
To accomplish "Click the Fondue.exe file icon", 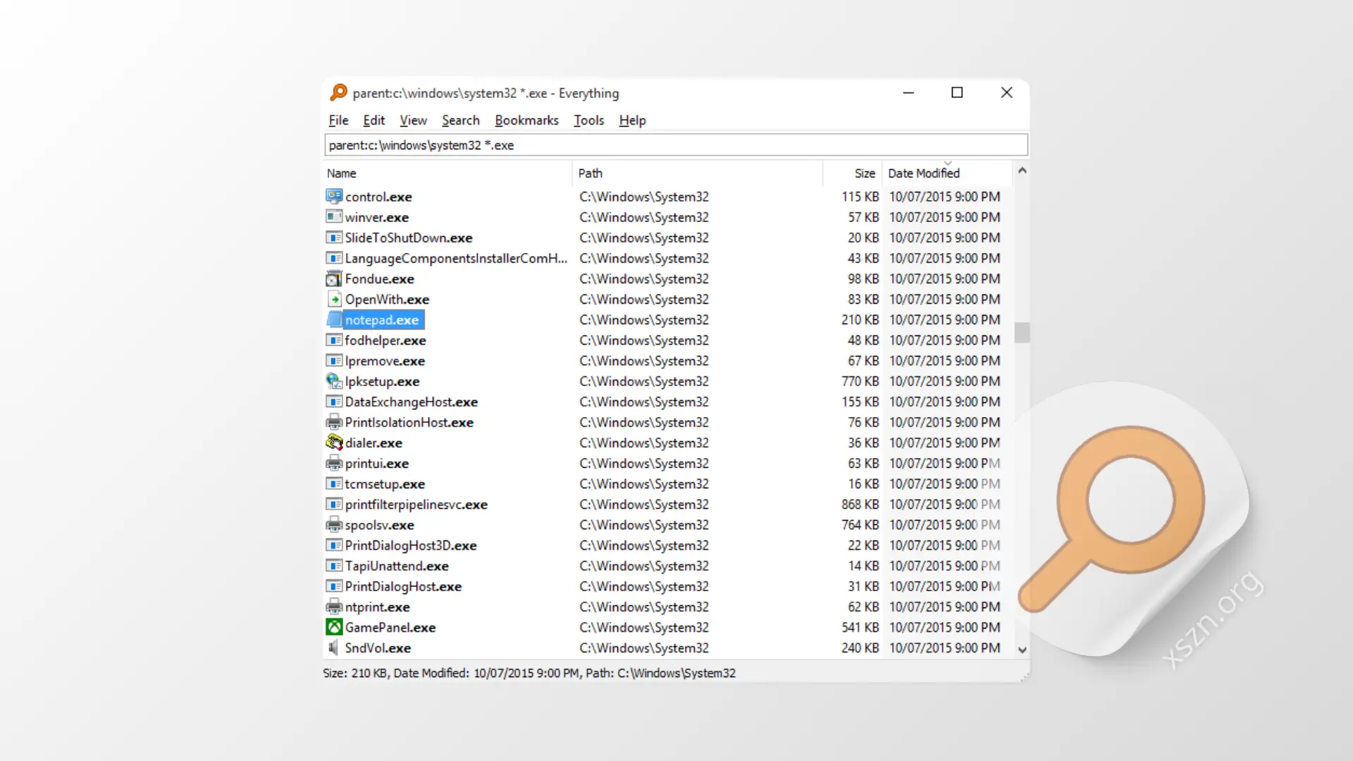I will (334, 279).
